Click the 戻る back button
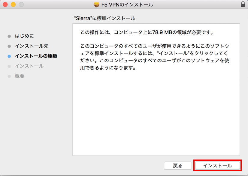This screenshot has width=248, height=176. point(178,166)
